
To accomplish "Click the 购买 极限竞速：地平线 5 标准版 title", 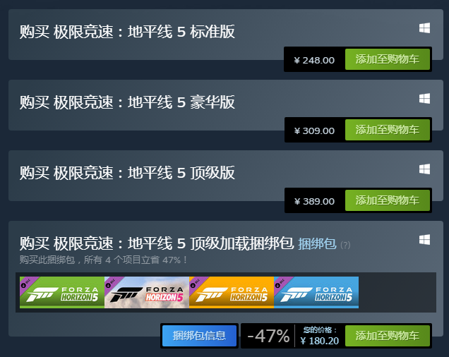I will (127, 32).
